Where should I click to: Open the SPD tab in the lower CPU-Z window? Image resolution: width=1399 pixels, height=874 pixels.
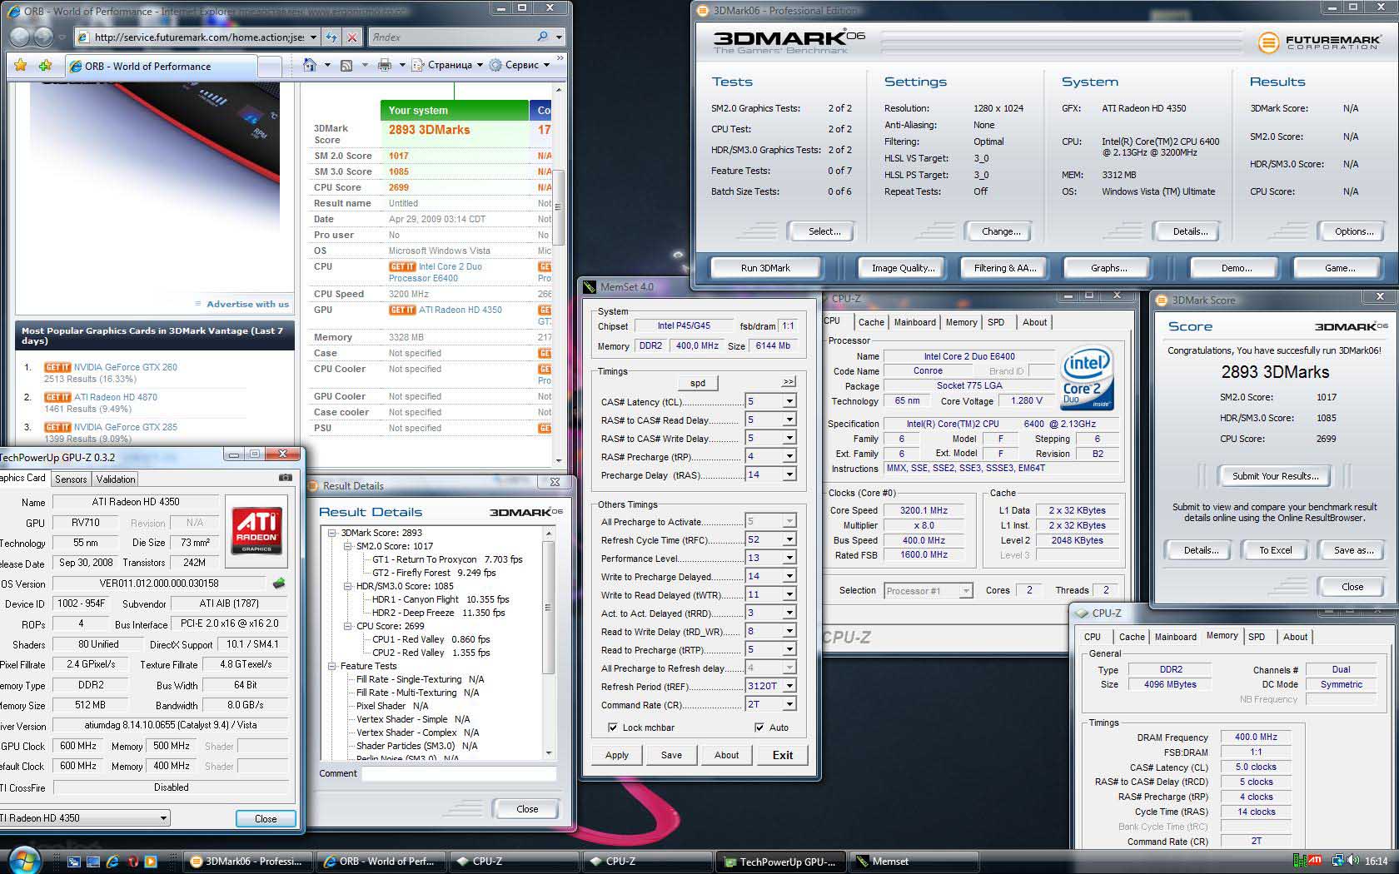pyautogui.click(x=1256, y=637)
